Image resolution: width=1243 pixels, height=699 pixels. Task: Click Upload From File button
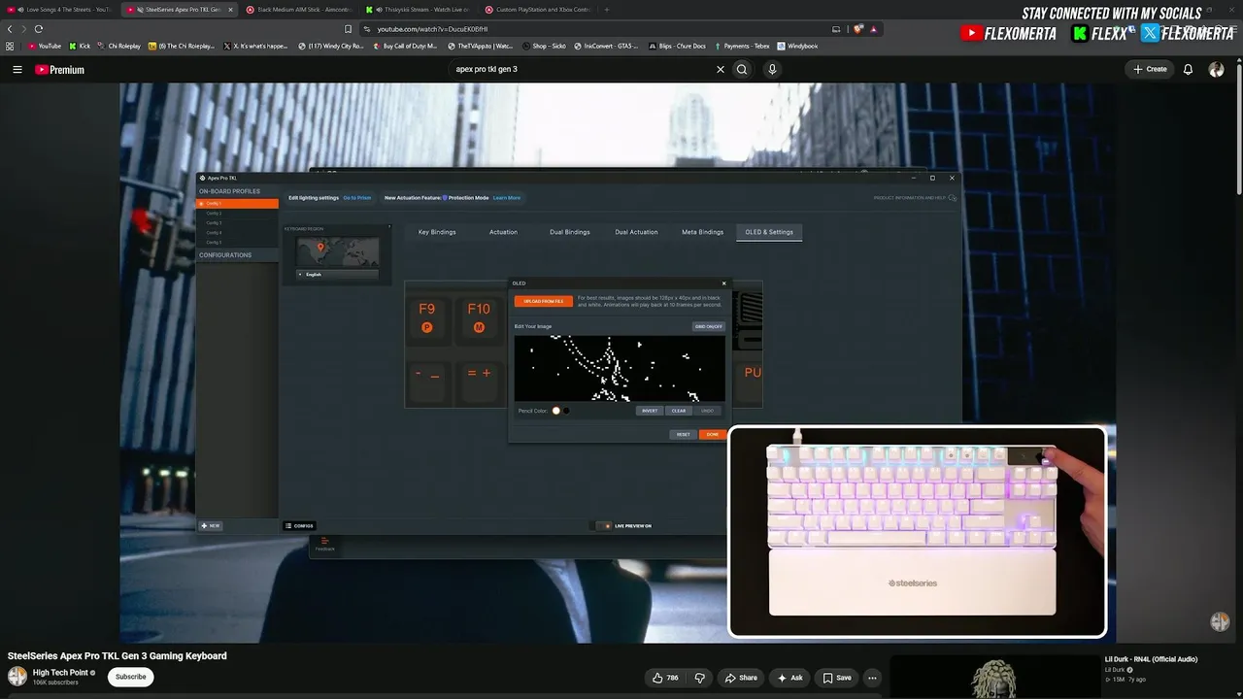tap(544, 302)
